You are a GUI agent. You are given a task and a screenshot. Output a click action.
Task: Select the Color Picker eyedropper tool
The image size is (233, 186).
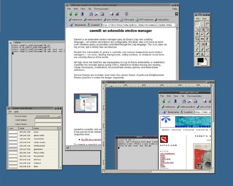coord(197,44)
